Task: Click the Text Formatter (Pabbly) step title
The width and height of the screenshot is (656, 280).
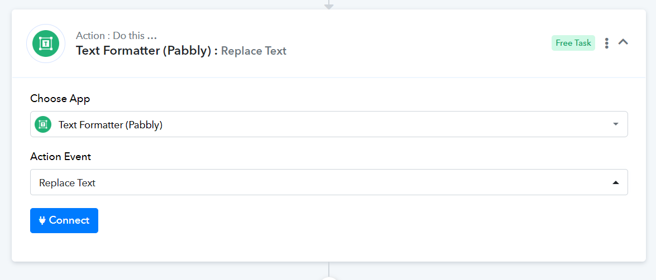Action: click(147, 51)
